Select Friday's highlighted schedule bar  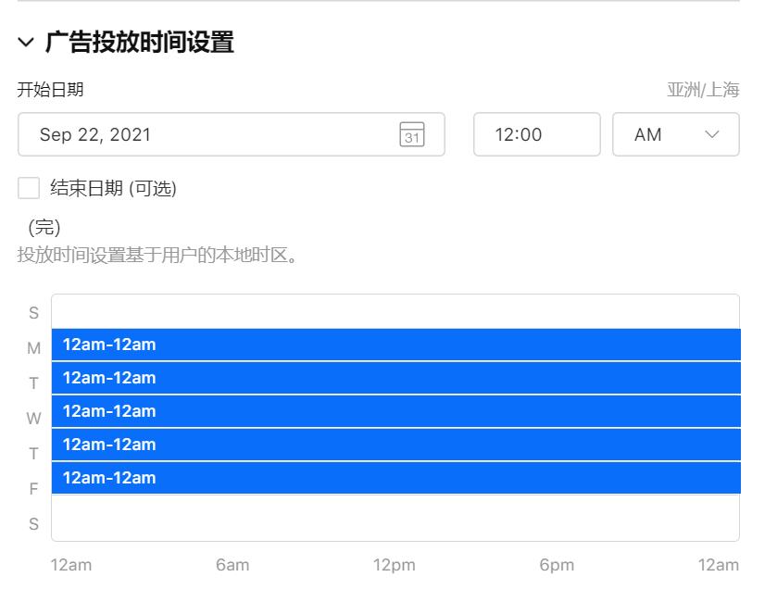click(x=396, y=478)
